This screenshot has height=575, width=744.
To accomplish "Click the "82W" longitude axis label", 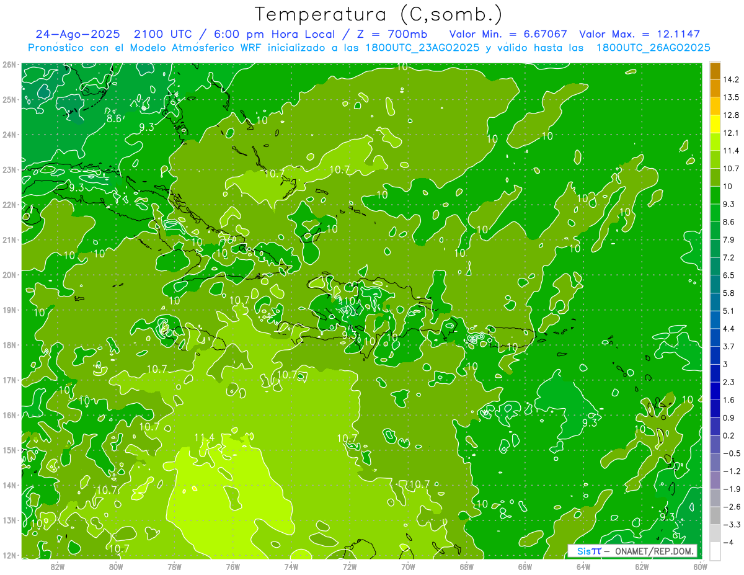I will pos(57,566).
